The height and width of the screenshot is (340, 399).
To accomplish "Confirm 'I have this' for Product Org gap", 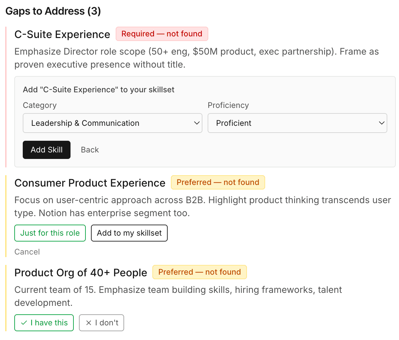I will 44,323.
